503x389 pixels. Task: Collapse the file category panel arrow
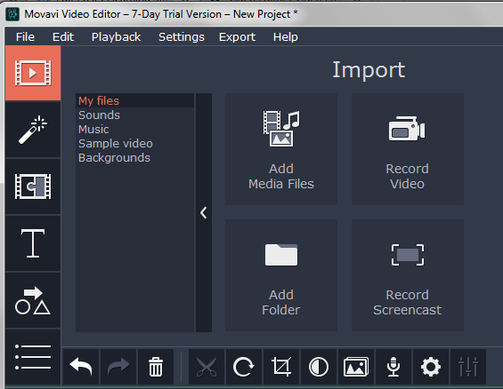[x=204, y=213]
